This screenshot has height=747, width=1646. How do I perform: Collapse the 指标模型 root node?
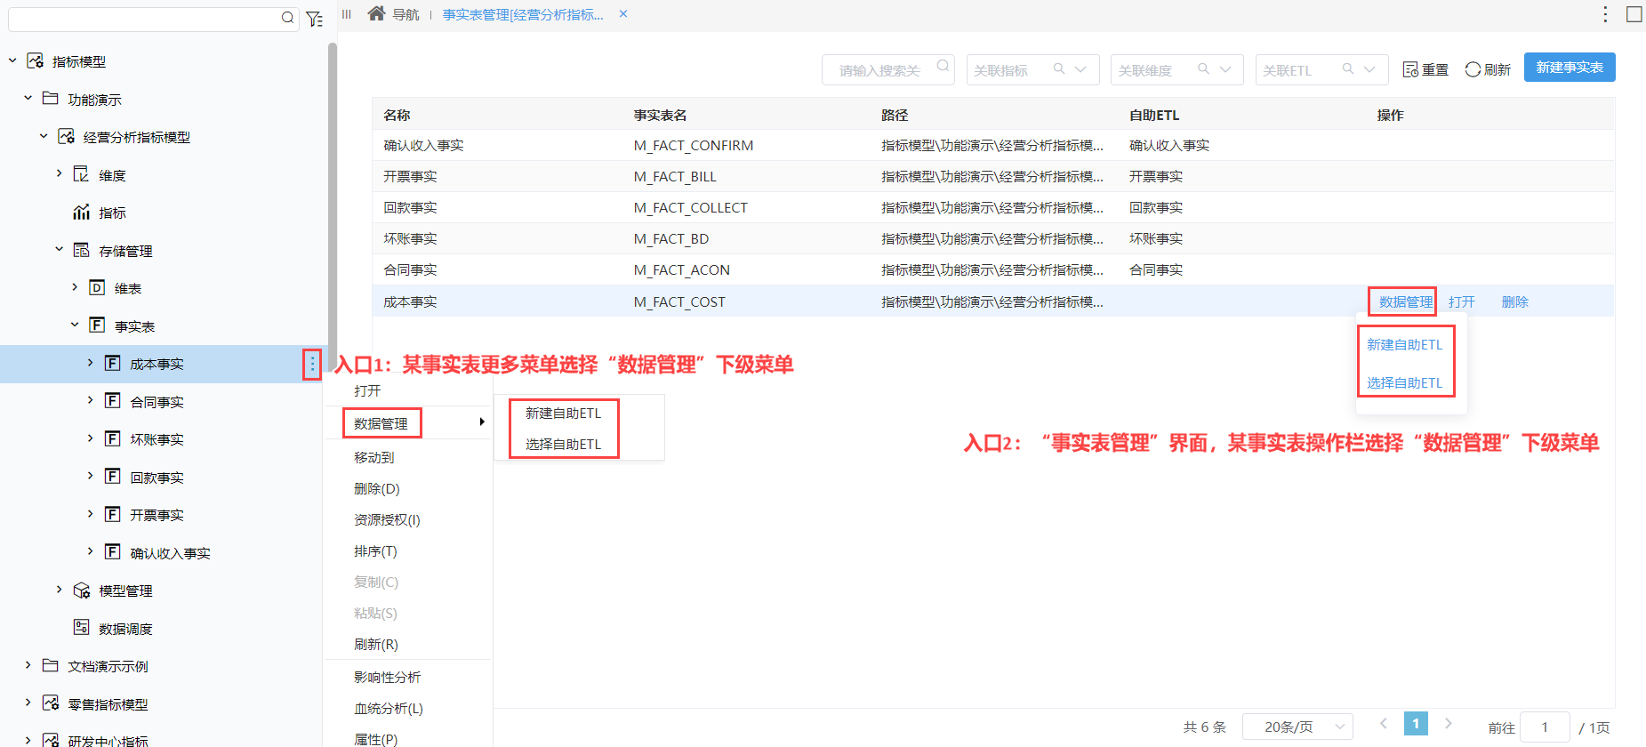pyautogui.click(x=12, y=60)
